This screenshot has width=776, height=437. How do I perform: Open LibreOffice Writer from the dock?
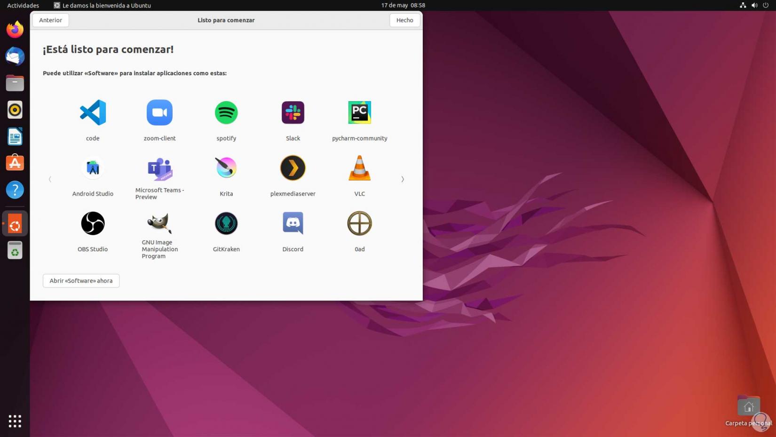pos(15,136)
